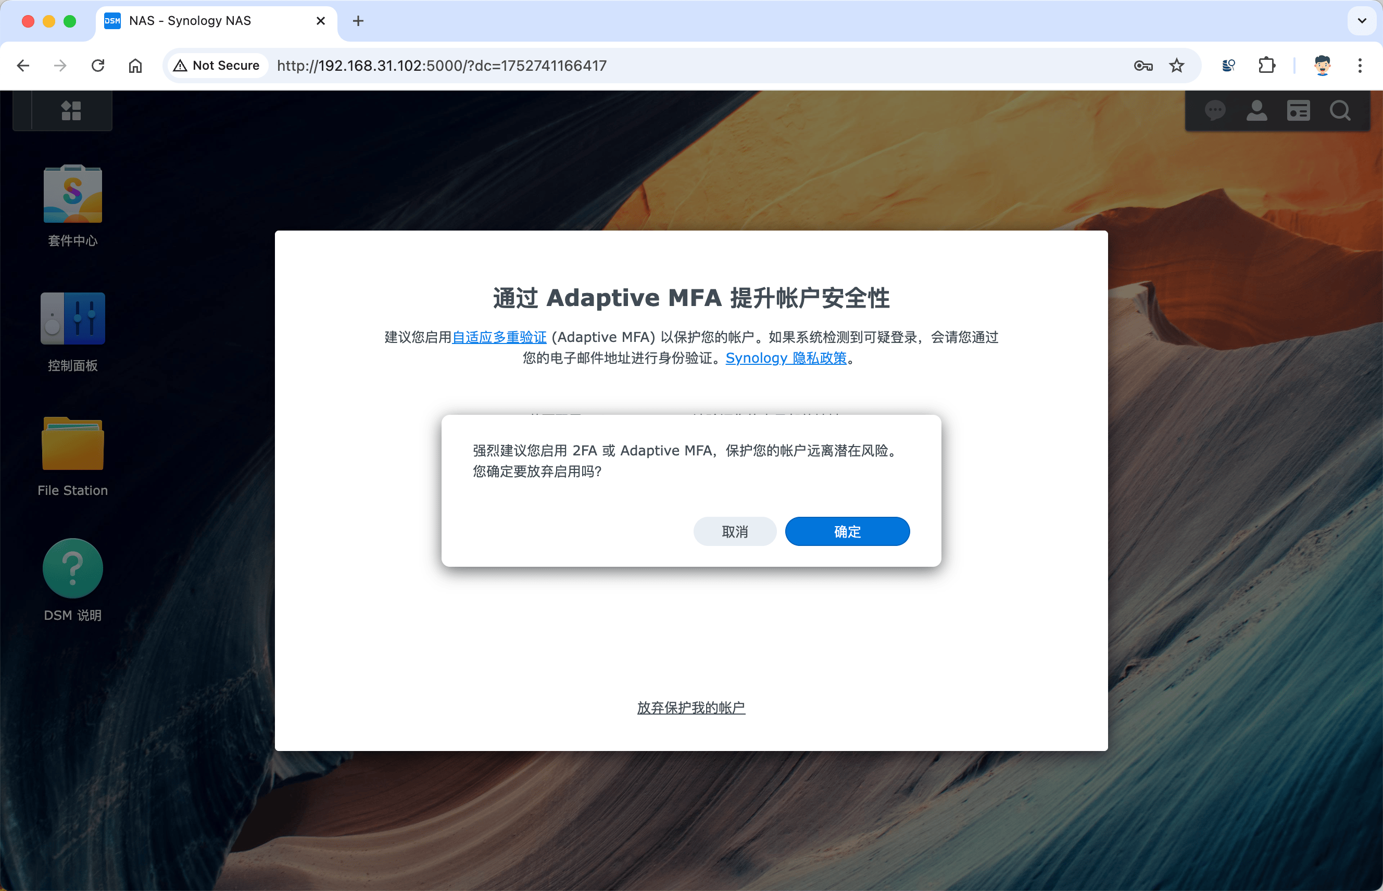
Task: Open DSM notifications chat bubble icon
Action: pos(1214,110)
